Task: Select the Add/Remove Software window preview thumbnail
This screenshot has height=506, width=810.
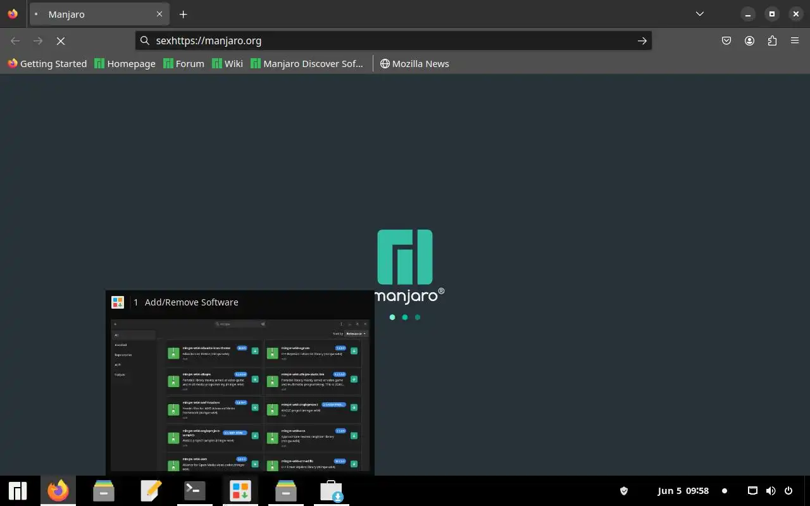Action: (x=240, y=395)
